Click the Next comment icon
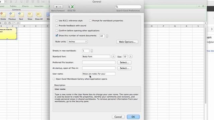 pos(21,15)
